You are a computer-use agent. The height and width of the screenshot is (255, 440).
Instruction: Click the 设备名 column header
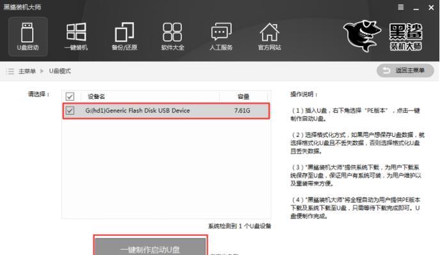[96, 97]
